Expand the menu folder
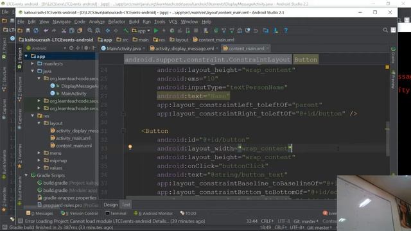Image resolution: width=411 pixels, height=231 pixels. 39,153
